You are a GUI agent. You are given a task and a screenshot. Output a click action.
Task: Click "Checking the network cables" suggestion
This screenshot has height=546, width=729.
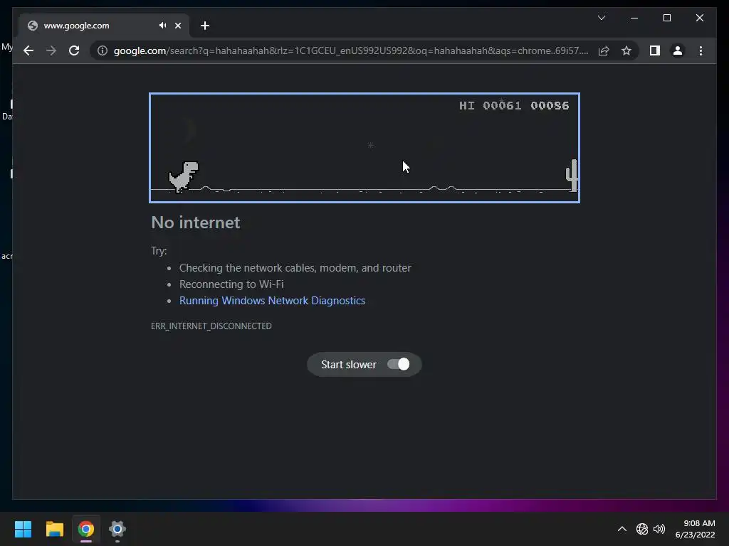click(x=295, y=268)
